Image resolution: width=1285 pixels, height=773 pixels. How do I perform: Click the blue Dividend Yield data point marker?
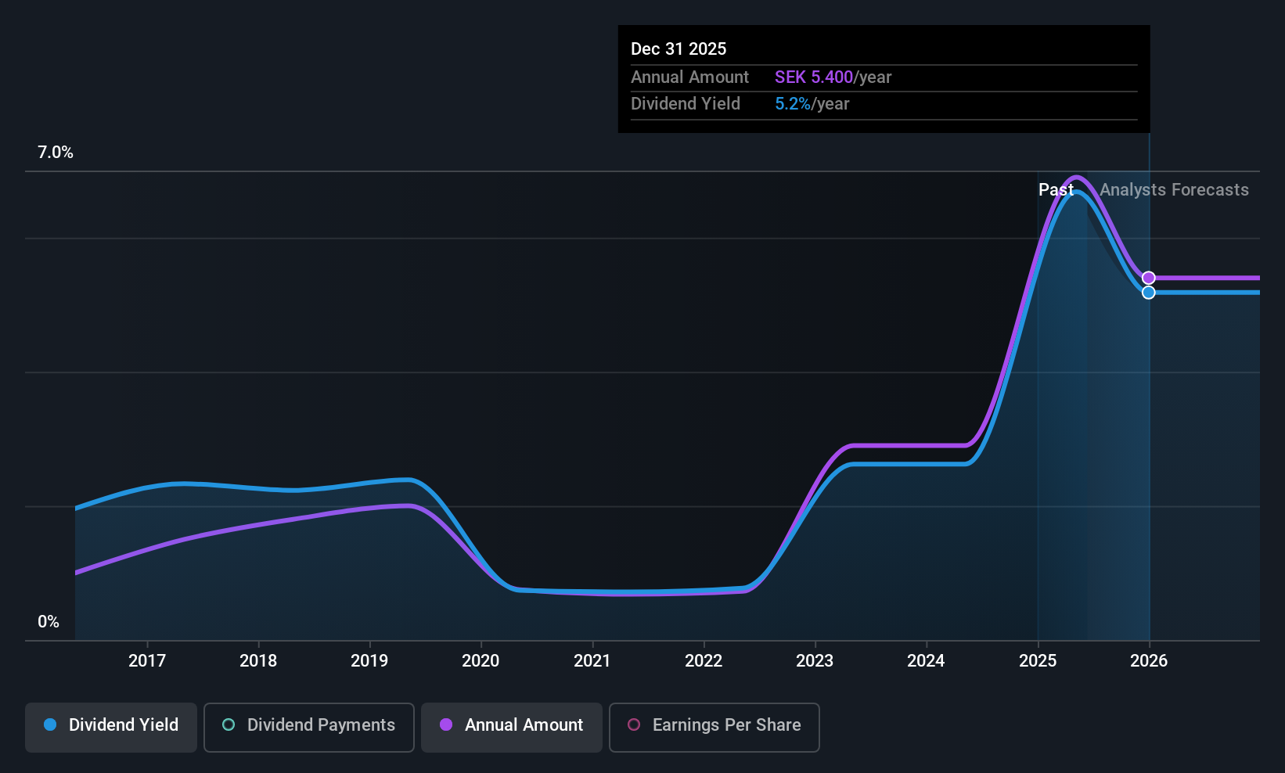tap(1148, 293)
